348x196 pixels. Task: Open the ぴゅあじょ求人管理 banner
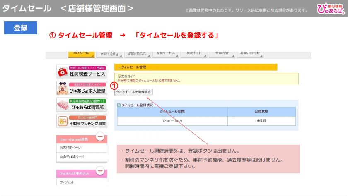(x=82, y=88)
